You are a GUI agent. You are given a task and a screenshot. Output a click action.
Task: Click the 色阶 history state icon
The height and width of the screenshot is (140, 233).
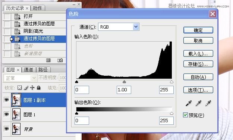coord(17,46)
